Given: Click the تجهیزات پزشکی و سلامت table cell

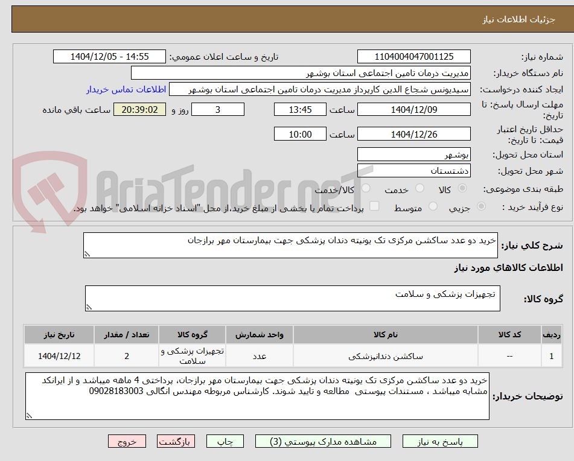Looking at the screenshot, I should click(192, 356).
